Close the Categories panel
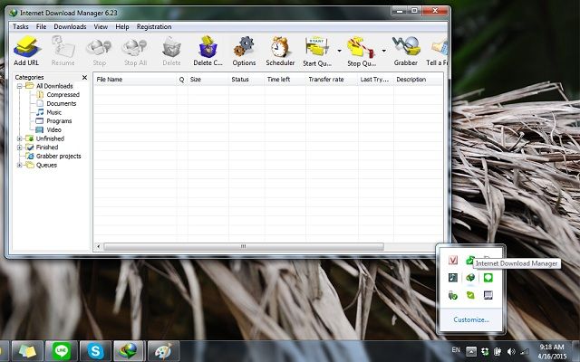580x362 pixels. click(86, 77)
